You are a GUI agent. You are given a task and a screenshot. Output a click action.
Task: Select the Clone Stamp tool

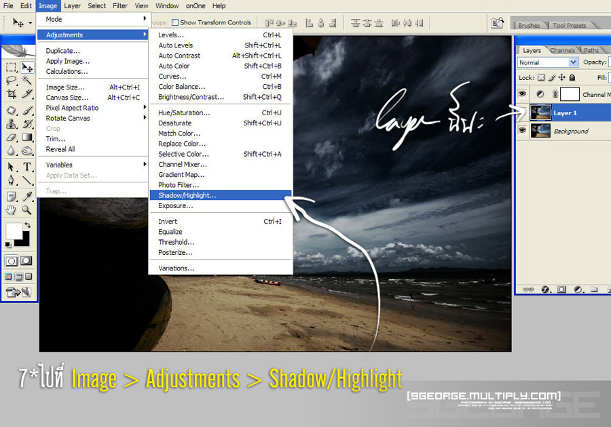12,123
